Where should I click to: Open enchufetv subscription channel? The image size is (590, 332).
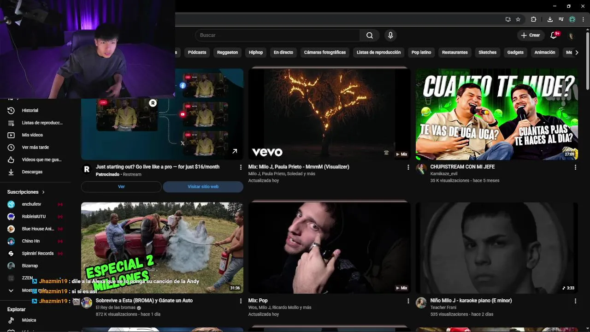coord(35,204)
